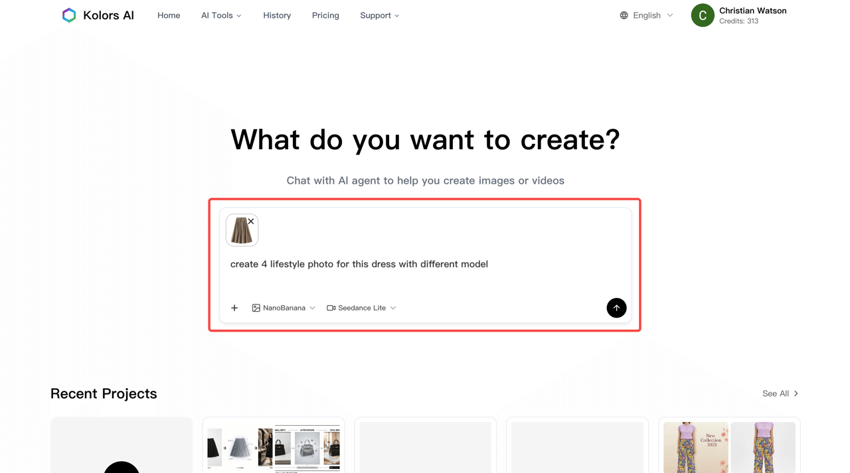Navigate to Home in the navbar

click(169, 15)
